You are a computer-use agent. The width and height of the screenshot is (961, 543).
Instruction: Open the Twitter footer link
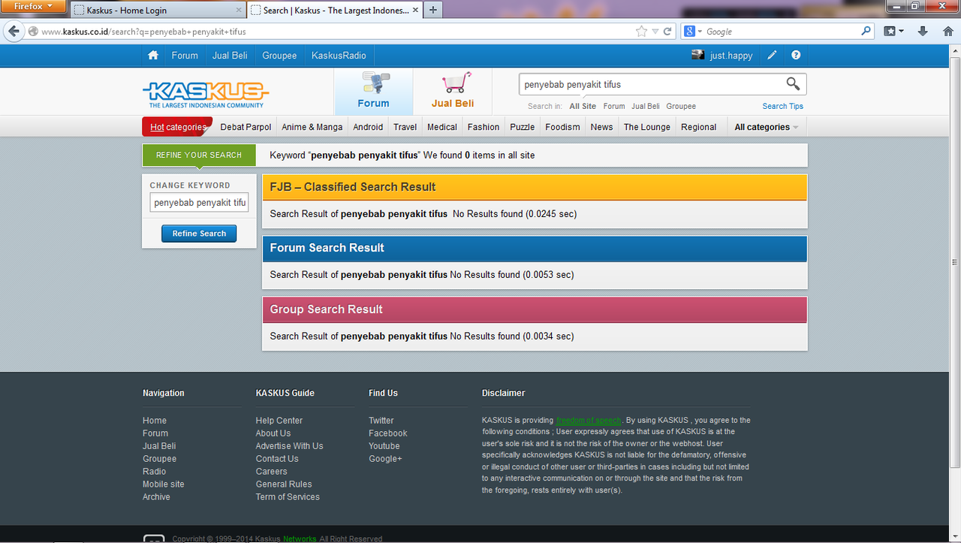pyautogui.click(x=381, y=421)
